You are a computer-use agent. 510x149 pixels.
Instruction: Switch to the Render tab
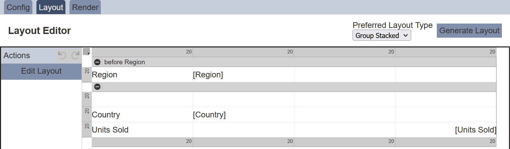85,7
